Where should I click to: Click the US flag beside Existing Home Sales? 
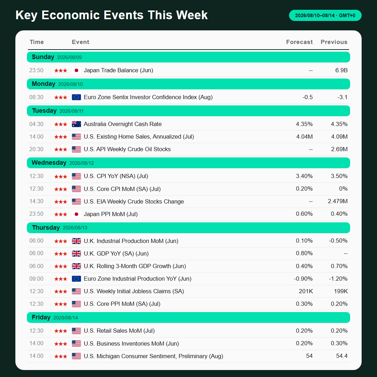(76, 137)
